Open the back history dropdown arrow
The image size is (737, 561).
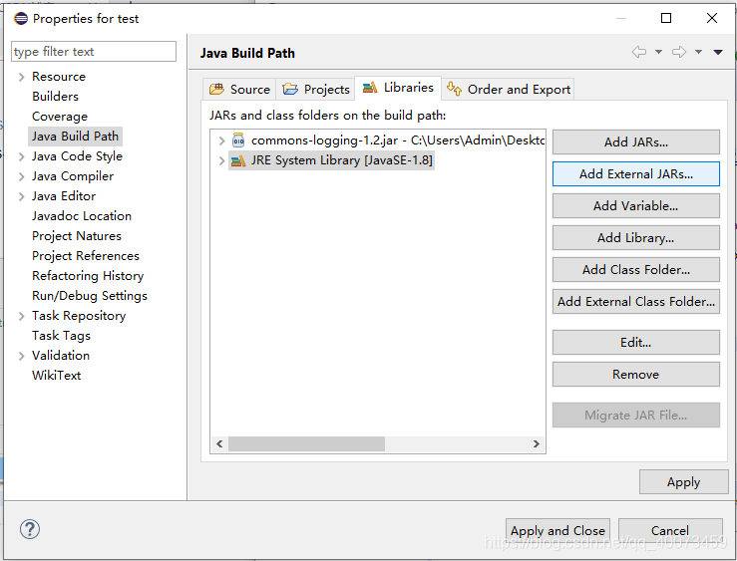click(658, 53)
